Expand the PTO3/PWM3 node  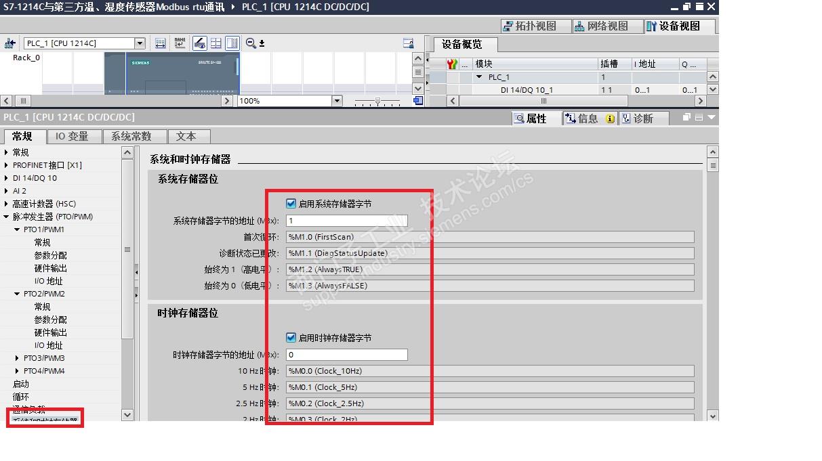click(x=18, y=358)
